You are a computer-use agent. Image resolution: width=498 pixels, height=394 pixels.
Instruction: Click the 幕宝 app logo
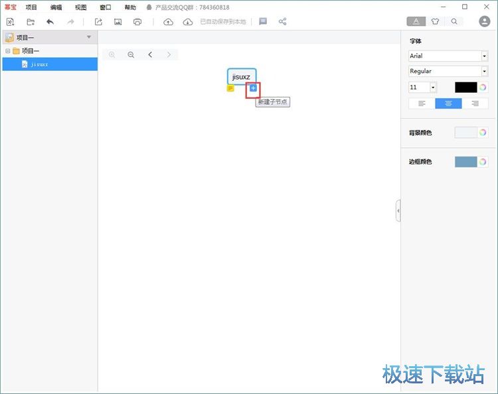point(11,7)
